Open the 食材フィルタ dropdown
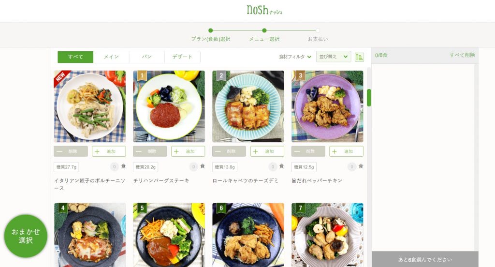Screen dimensions: 495x267 point(295,57)
